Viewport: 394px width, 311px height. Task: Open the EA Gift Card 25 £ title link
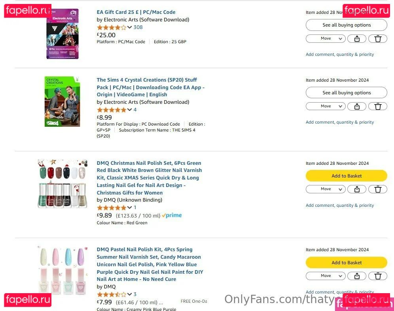pos(136,12)
